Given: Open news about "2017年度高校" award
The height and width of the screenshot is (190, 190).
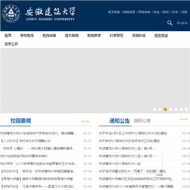Looking at the screenshot, I should (x=39, y=164).
